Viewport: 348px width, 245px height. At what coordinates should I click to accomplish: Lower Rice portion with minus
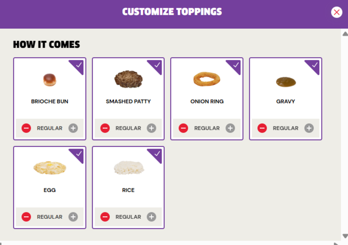(105, 217)
